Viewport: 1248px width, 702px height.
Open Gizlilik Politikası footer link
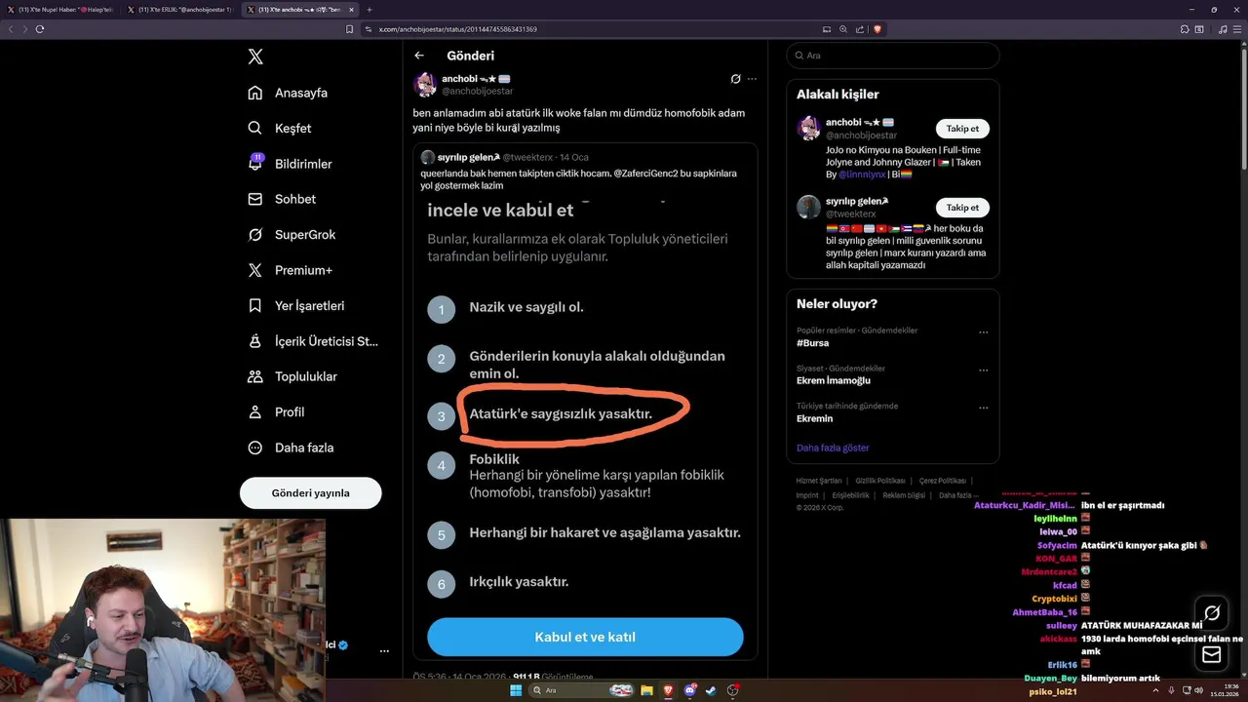click(880, 481)
